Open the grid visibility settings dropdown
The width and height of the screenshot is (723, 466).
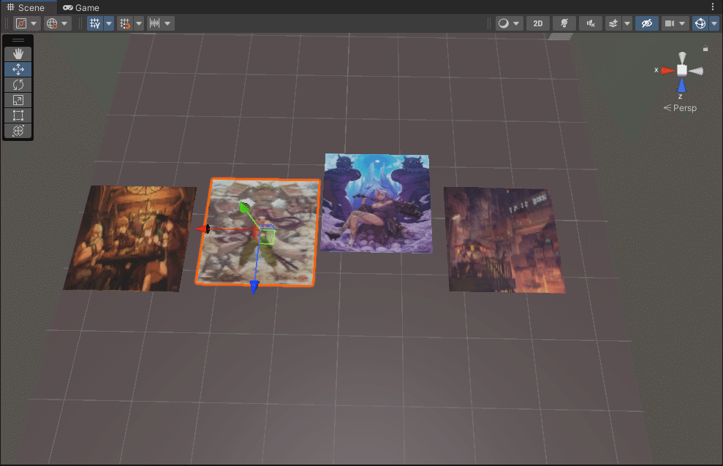tap(109, 23)
